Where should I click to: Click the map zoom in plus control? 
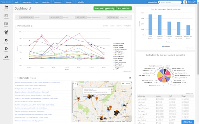pyautogui.click(x=76, y=83)
